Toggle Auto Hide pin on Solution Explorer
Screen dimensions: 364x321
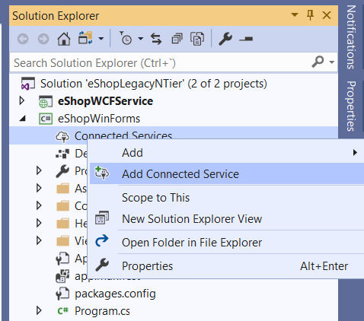[310, 15]
